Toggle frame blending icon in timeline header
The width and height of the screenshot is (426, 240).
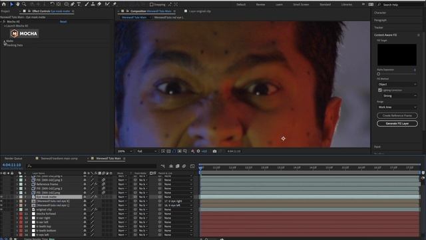178,166
